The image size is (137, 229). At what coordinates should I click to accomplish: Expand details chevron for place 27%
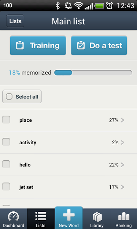pyautogui.click(x=122, y=120)
